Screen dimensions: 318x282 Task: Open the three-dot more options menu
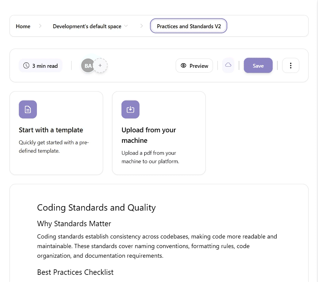[x=290, y=66]
